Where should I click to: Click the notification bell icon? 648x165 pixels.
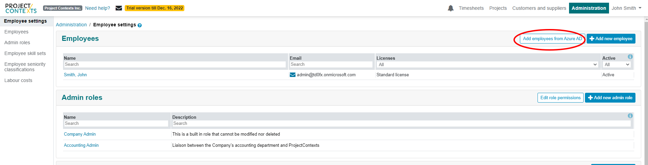click(x=450, y=8)
